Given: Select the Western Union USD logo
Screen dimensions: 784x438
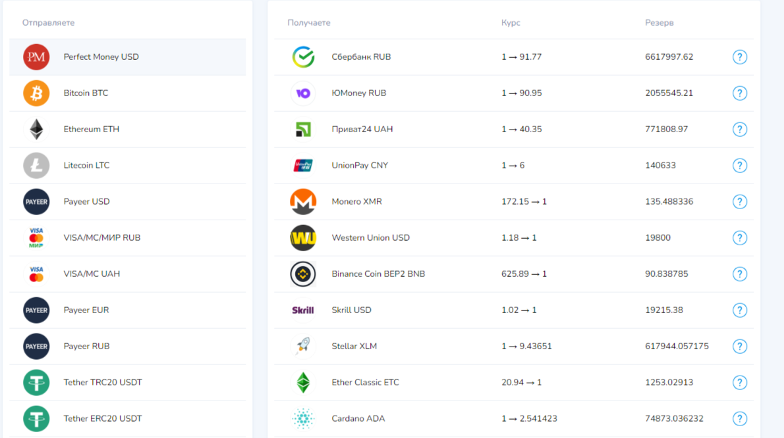Looking at the screenshot, I should tap(303, 238).
